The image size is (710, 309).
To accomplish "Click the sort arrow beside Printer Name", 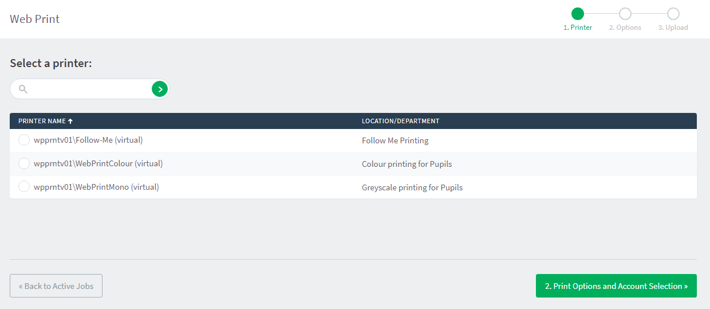I will pyautogui.click(x=70, y=121).
